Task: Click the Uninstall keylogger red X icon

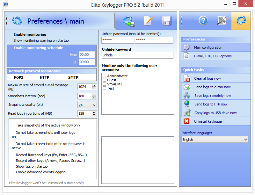Action: pos(186,121)
